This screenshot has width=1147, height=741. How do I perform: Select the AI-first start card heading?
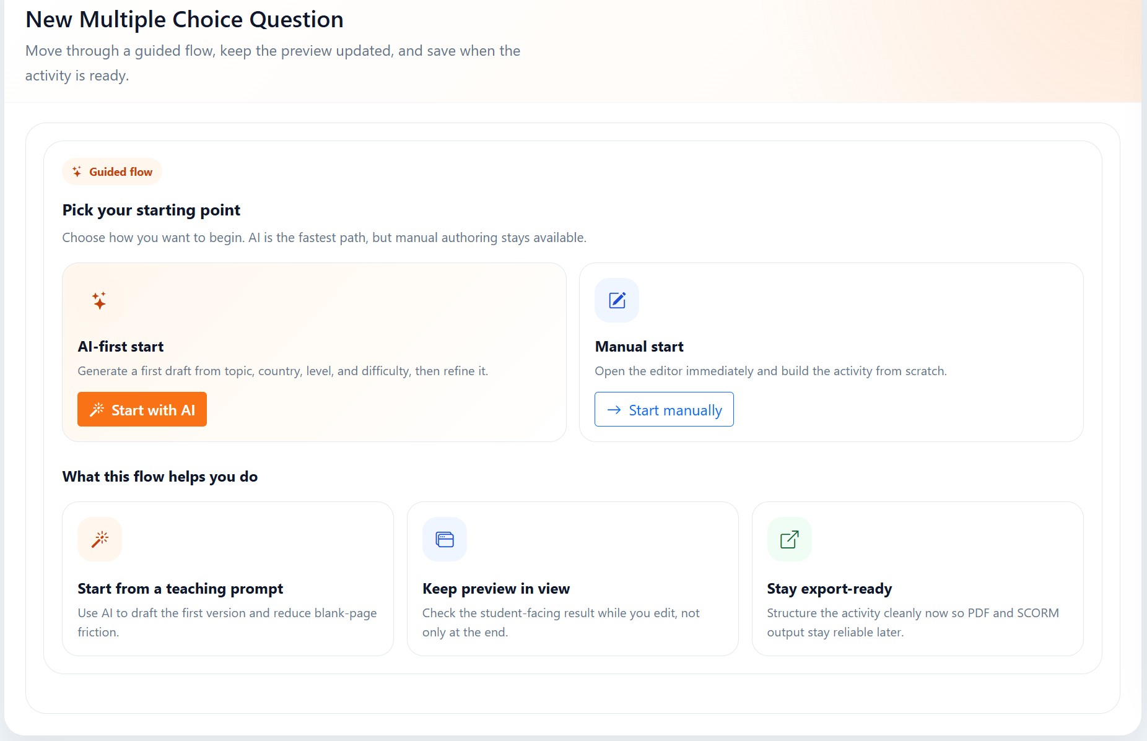coord(121,347)
